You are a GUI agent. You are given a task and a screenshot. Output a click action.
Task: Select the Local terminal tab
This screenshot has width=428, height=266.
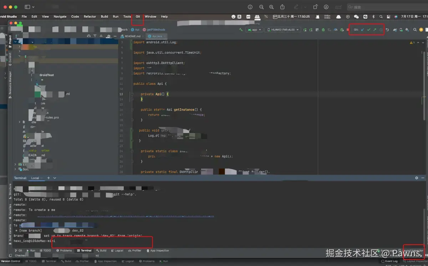coord(35,178)
